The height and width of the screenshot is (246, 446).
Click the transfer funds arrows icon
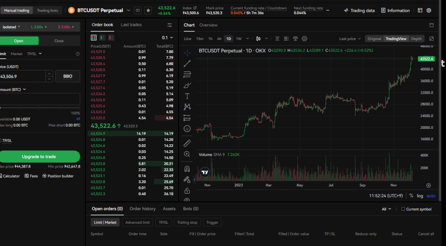pyautogui.click(x=78, y=119)
